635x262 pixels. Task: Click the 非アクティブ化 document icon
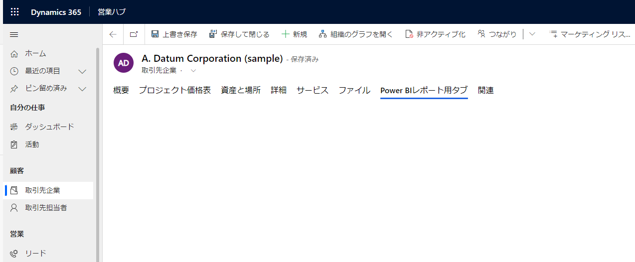click(x=409, y=34)
